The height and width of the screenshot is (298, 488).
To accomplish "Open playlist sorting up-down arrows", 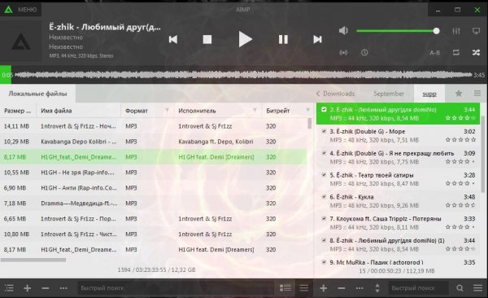I will pyautogui.click(x=377, y=288).
